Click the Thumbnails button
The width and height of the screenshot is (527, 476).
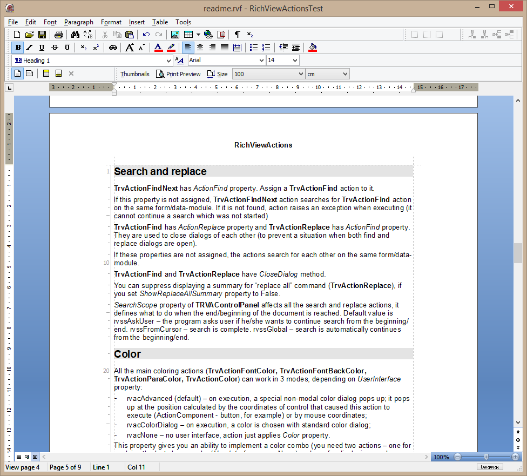[135, 74]
